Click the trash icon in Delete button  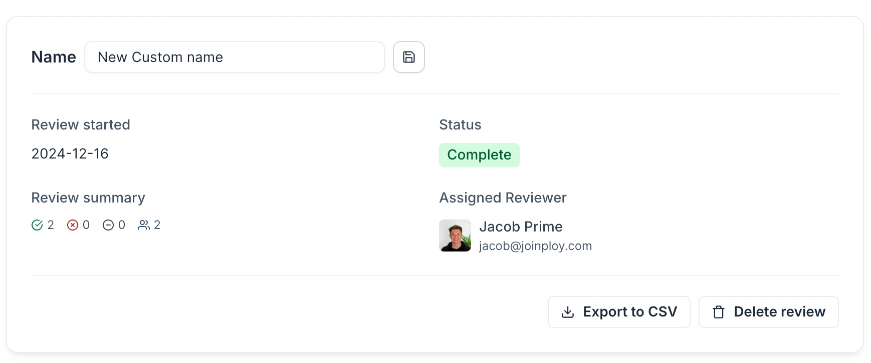pyautogui.click(x=719, y=312)
